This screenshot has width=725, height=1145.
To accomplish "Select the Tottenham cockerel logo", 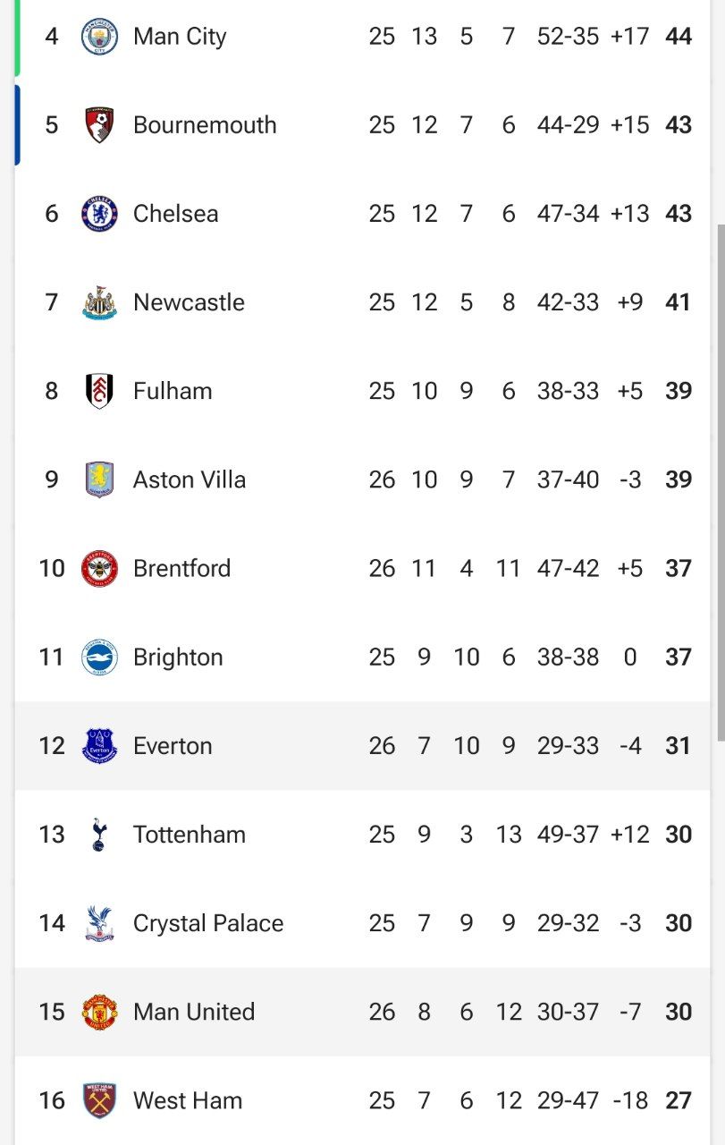I will 99,834.
